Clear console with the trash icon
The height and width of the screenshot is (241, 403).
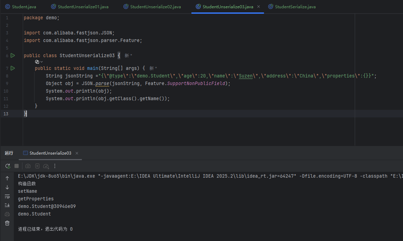[x=7, y=223]
